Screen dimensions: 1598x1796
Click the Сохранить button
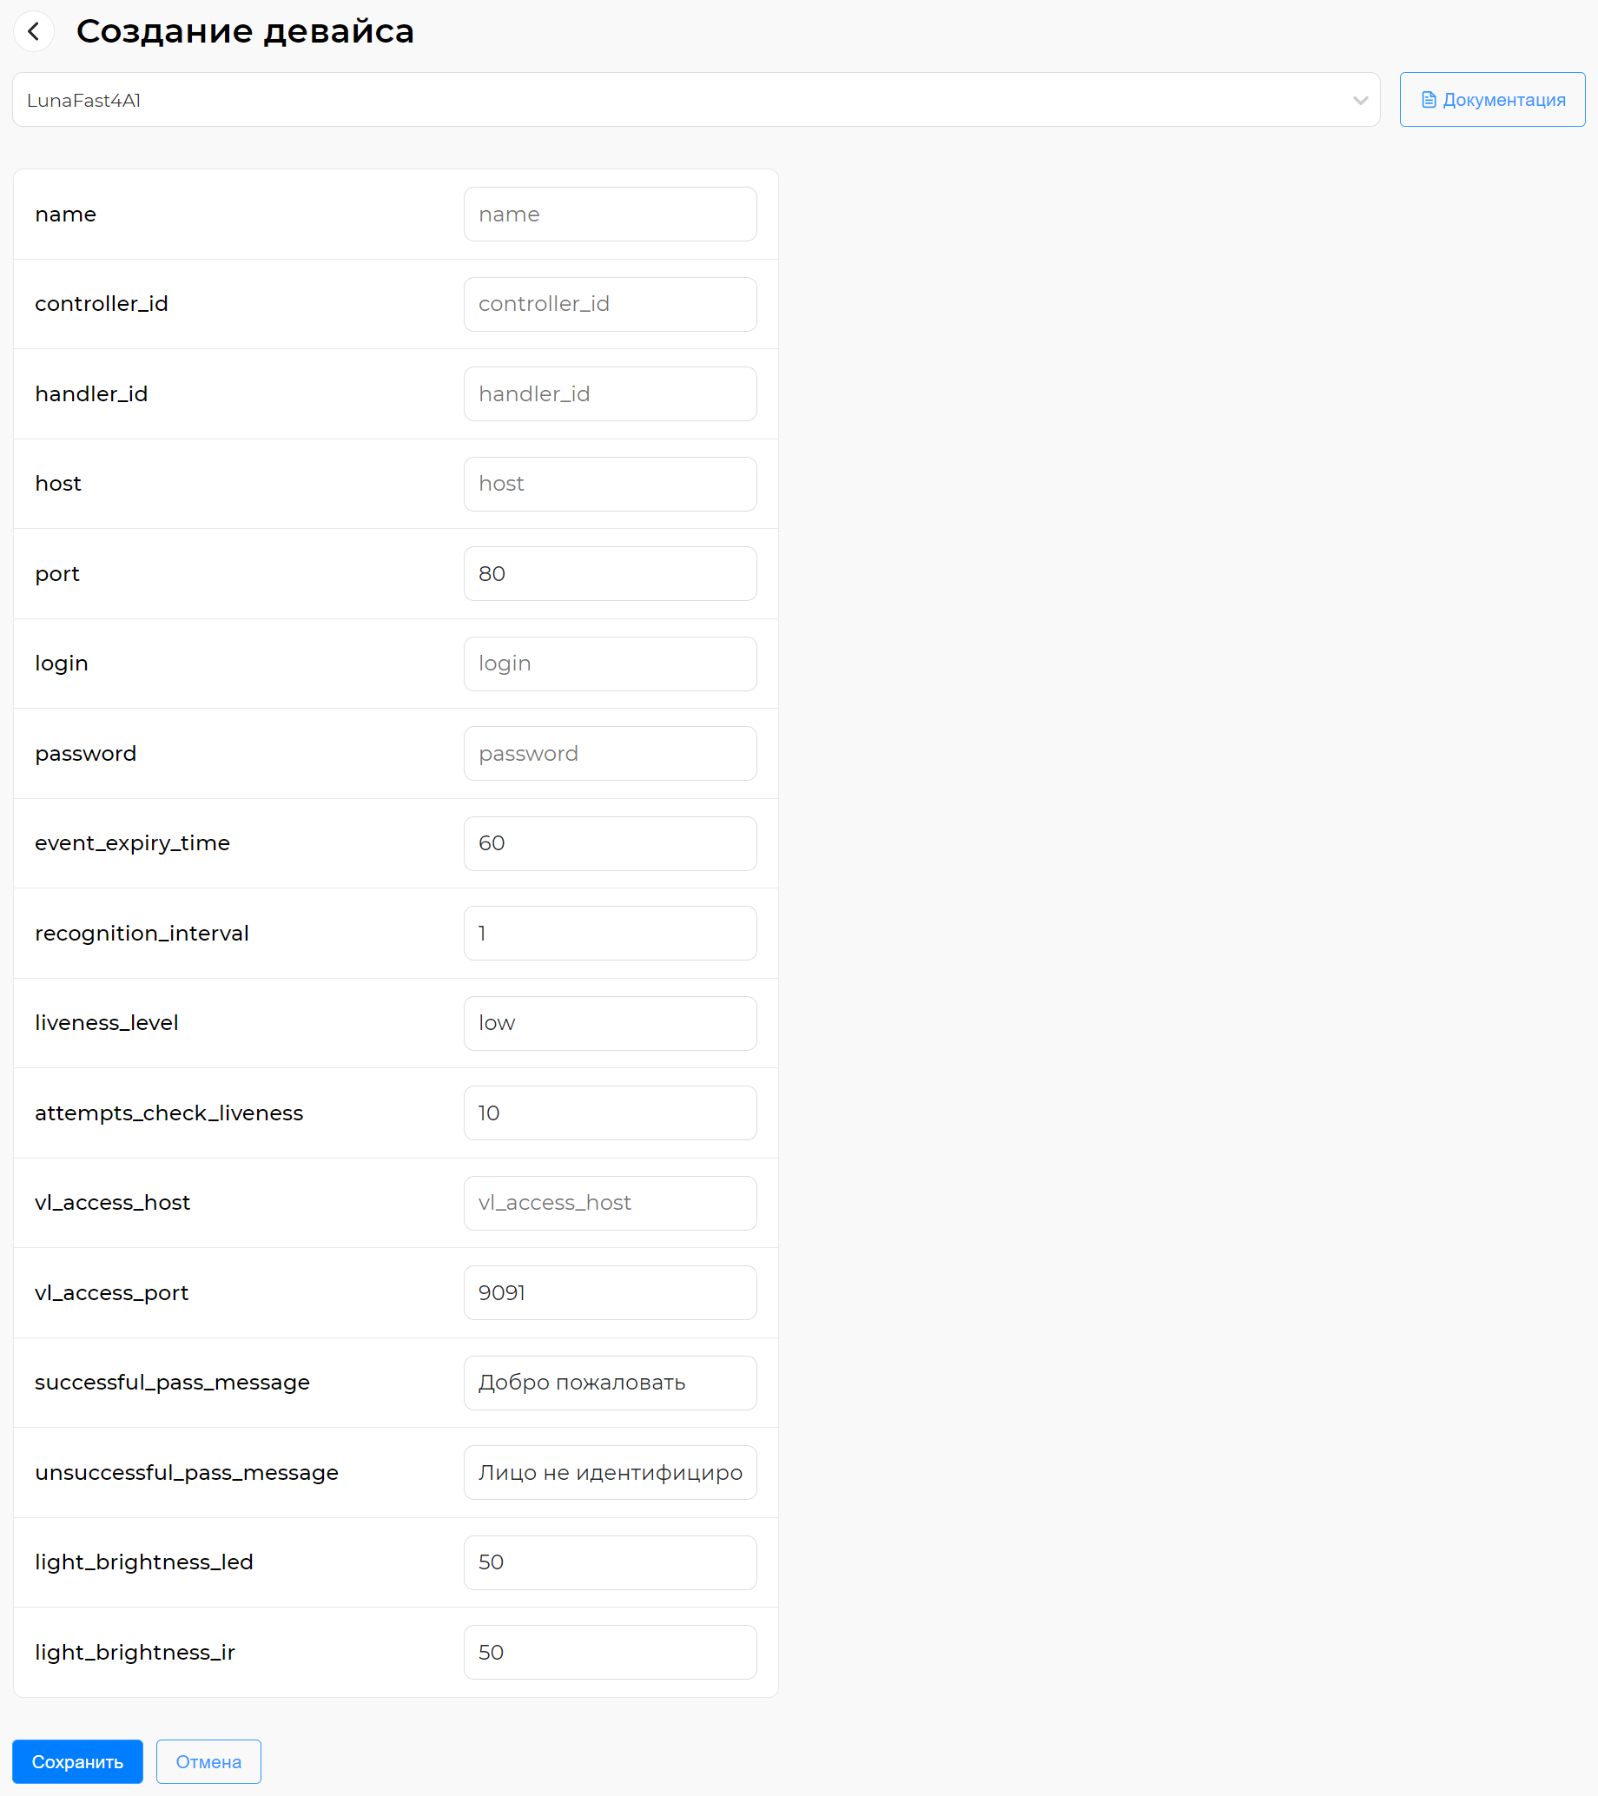pyautogui.click(x=77, y=1761)
